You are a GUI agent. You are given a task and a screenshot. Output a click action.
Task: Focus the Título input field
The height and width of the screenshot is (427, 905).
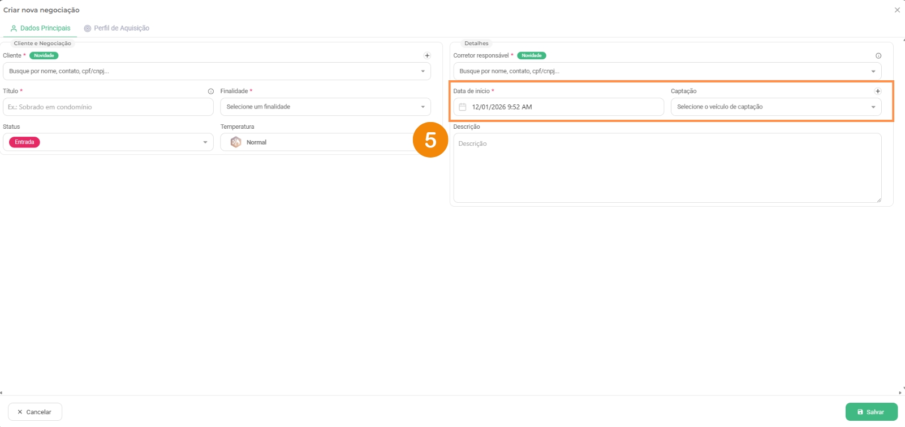[x=108, y=107]
